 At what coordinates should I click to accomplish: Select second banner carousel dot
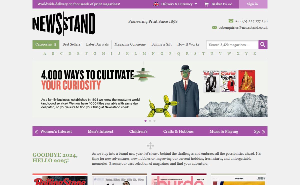pyautogui.click(x=150, y=121)
